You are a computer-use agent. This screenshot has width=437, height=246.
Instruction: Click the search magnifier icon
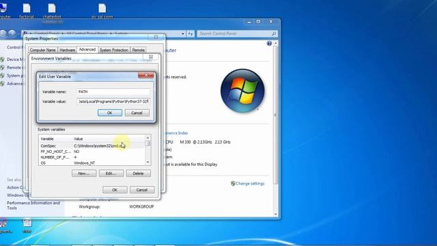(274, 33)
